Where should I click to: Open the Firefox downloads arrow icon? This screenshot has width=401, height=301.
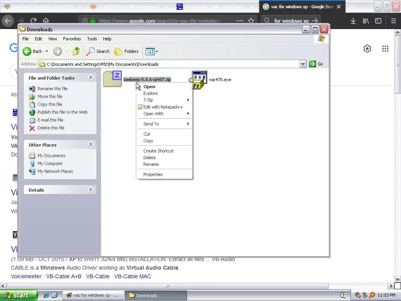click(x=353, y=21)
